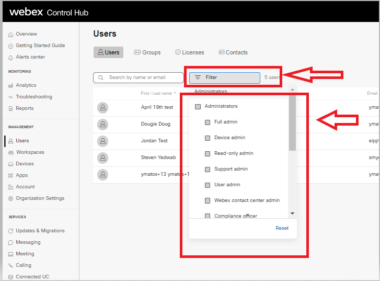This screenshot has width=380, height=281.
Task: Click avatar icon for Dougie Doug
Action: point(103,125)
